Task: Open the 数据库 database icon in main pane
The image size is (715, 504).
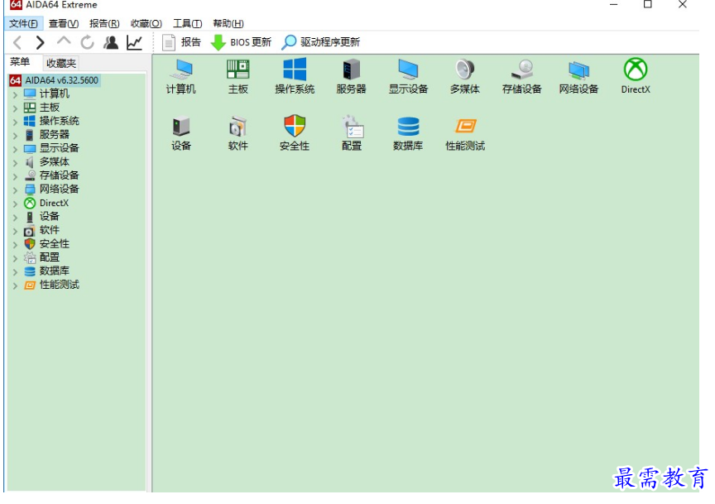Action: pos(408,133)
